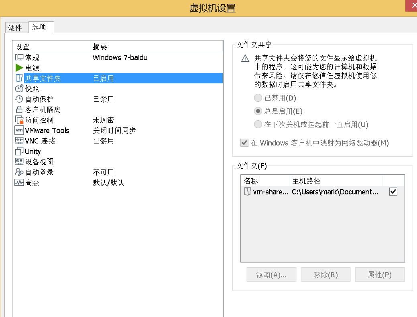Click the warning triangle icon in 文件夹共享

tap(245, 58)
